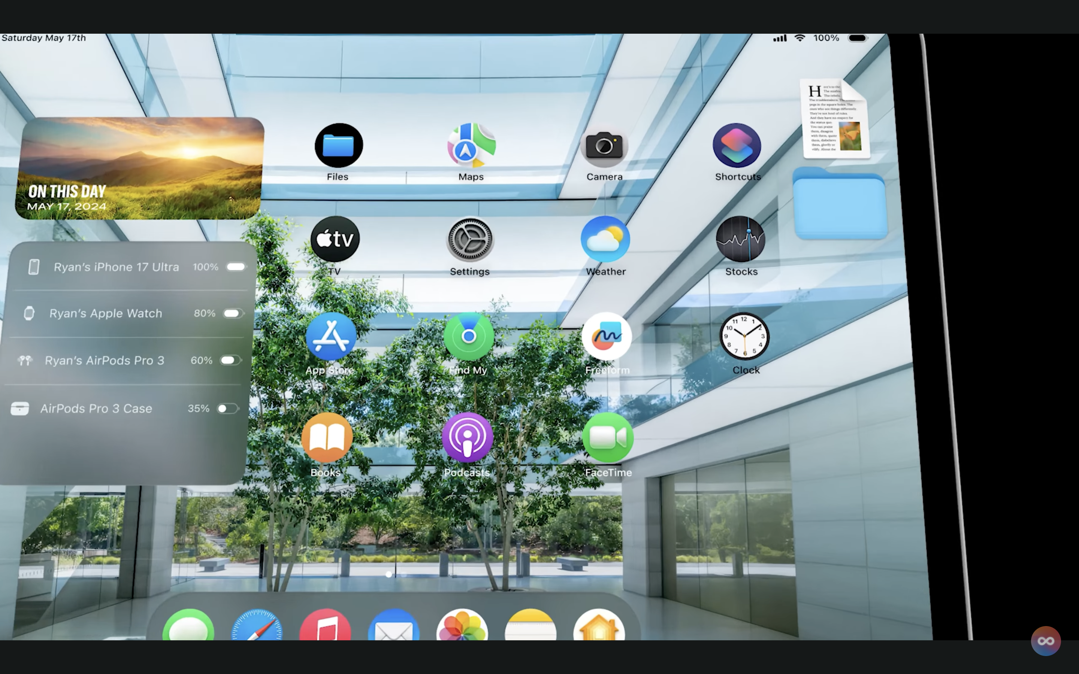The image size is (1079, 674).
Task: Start FaceTime from the home screen
Action: pyautogui.click(x=608, y=438)
